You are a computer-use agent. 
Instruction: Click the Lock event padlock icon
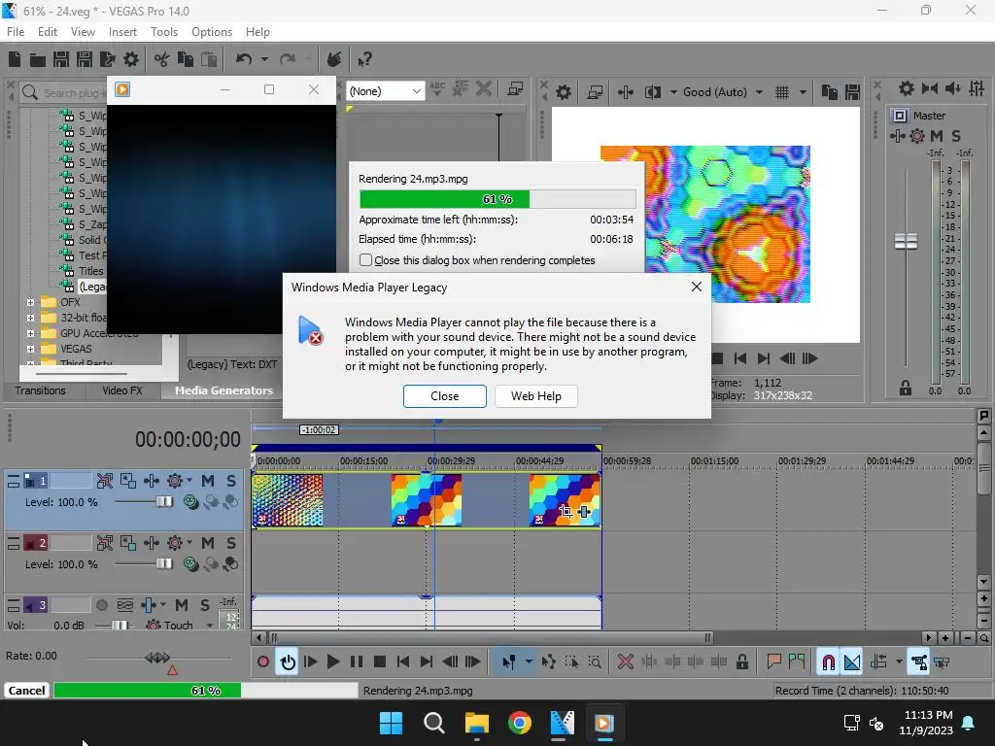(741, 662)
